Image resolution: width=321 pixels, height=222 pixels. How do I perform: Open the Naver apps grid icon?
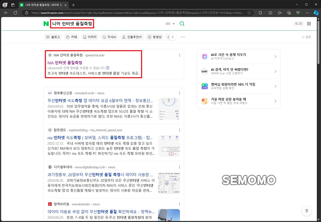click(x=309, y=24)
